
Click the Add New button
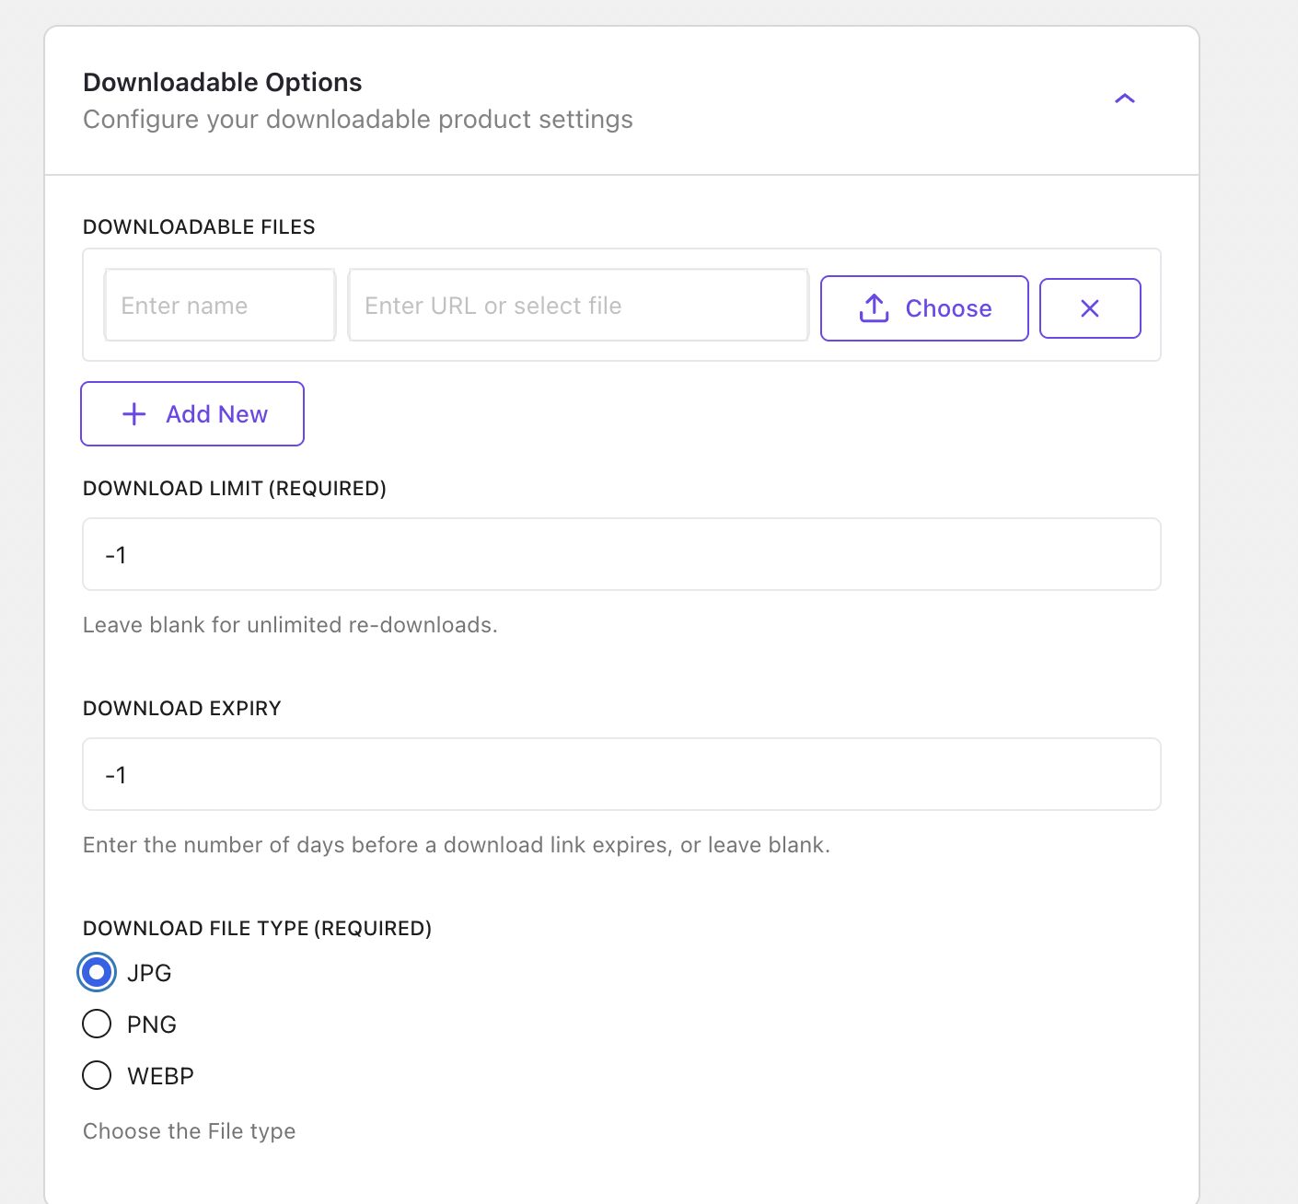[191, 413]
